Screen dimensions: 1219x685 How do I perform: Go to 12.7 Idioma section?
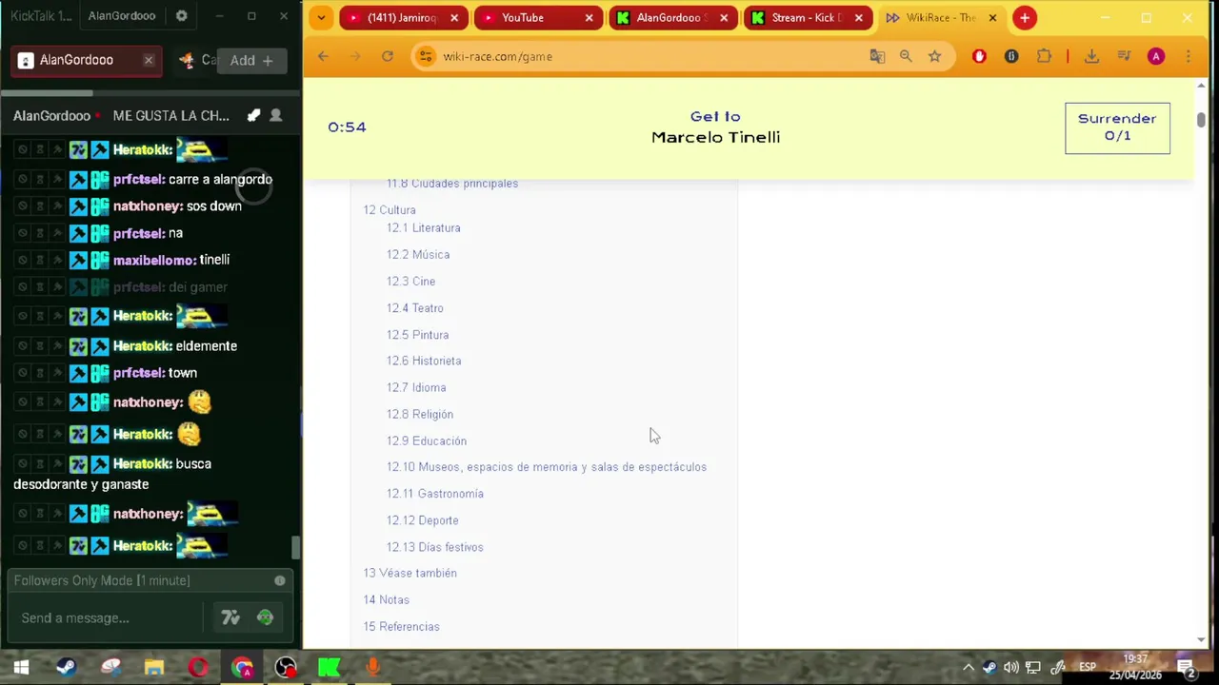(416, 388)
